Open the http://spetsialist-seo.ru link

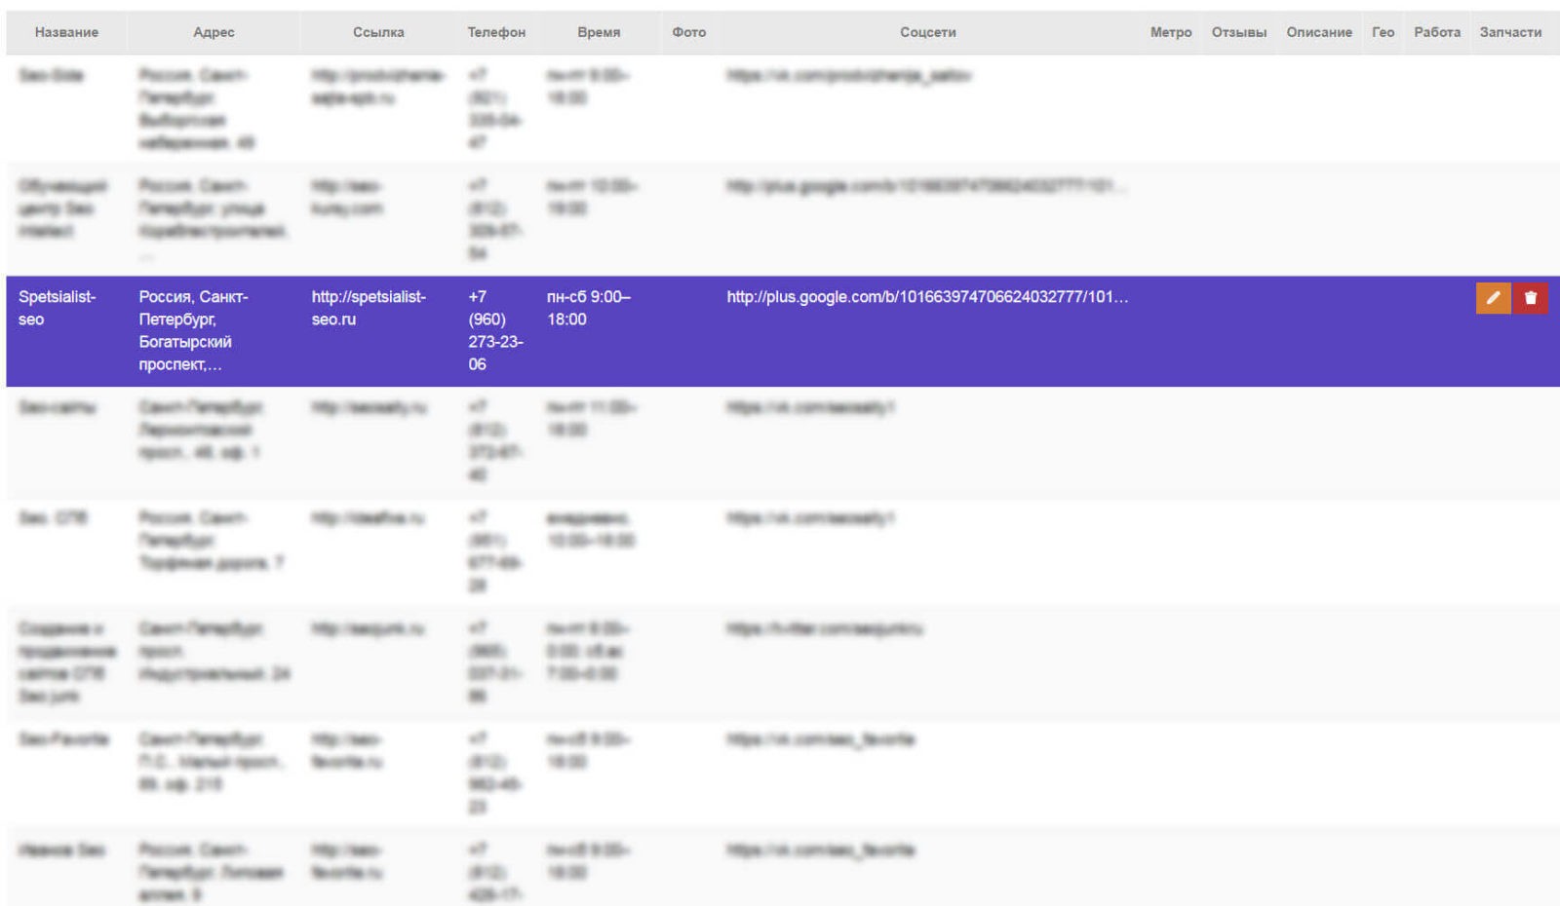tap(369, 308)
